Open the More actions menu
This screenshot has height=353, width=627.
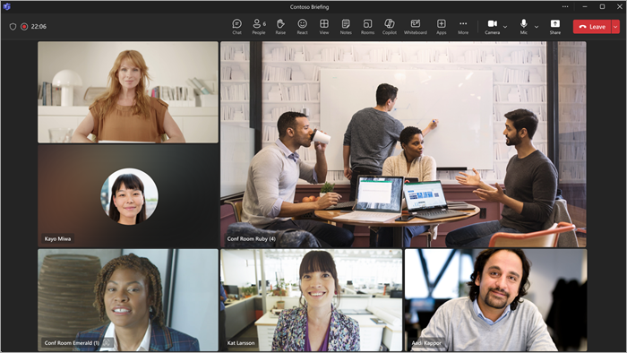463,27
